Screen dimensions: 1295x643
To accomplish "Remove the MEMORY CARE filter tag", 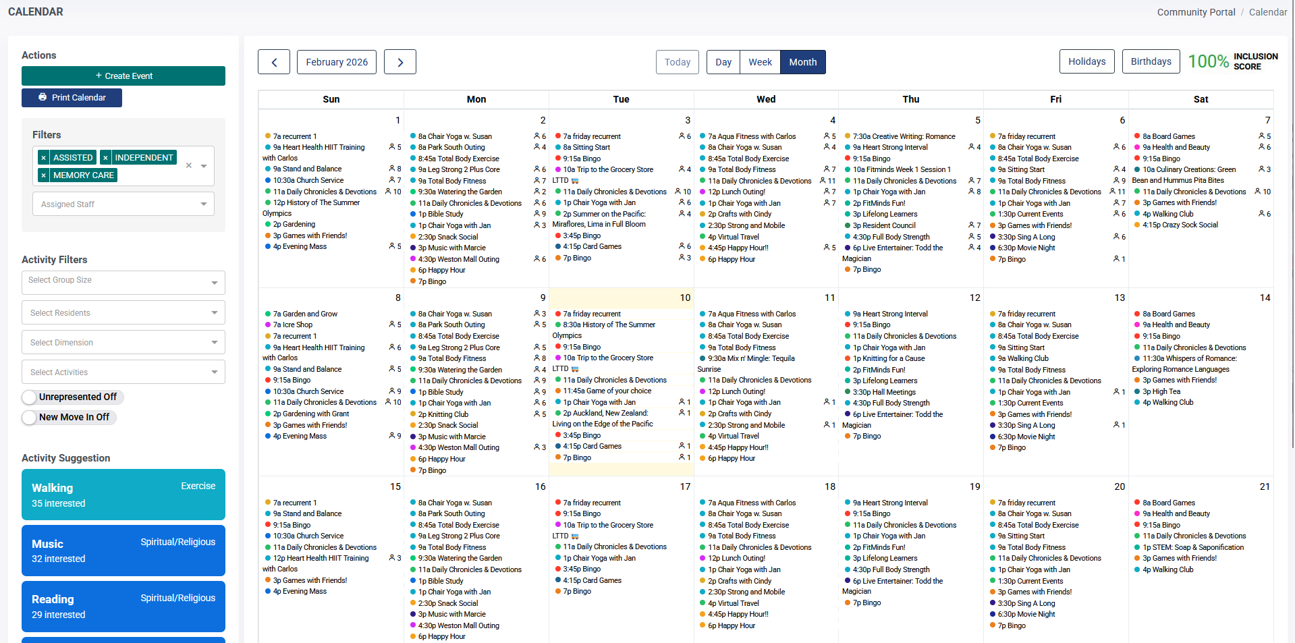I will click(43, 175).
